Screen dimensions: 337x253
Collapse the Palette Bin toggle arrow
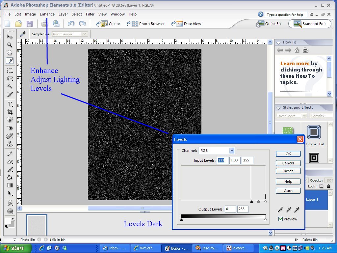pyautogui.click(x=297, y=240)
